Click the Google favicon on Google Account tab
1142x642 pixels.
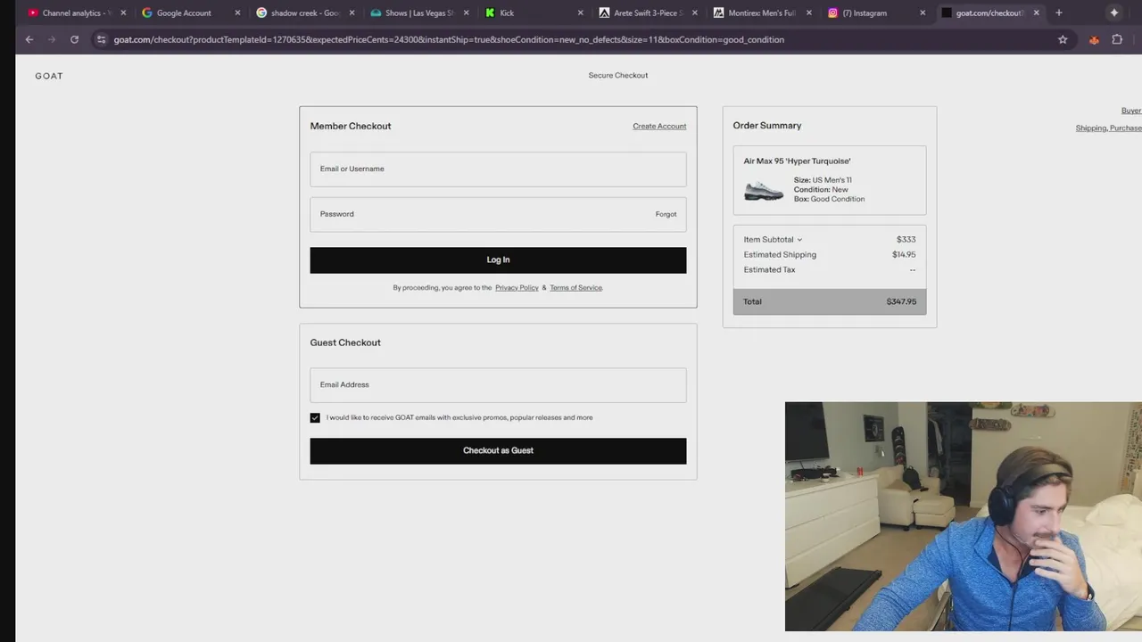(x=147, y=12)
